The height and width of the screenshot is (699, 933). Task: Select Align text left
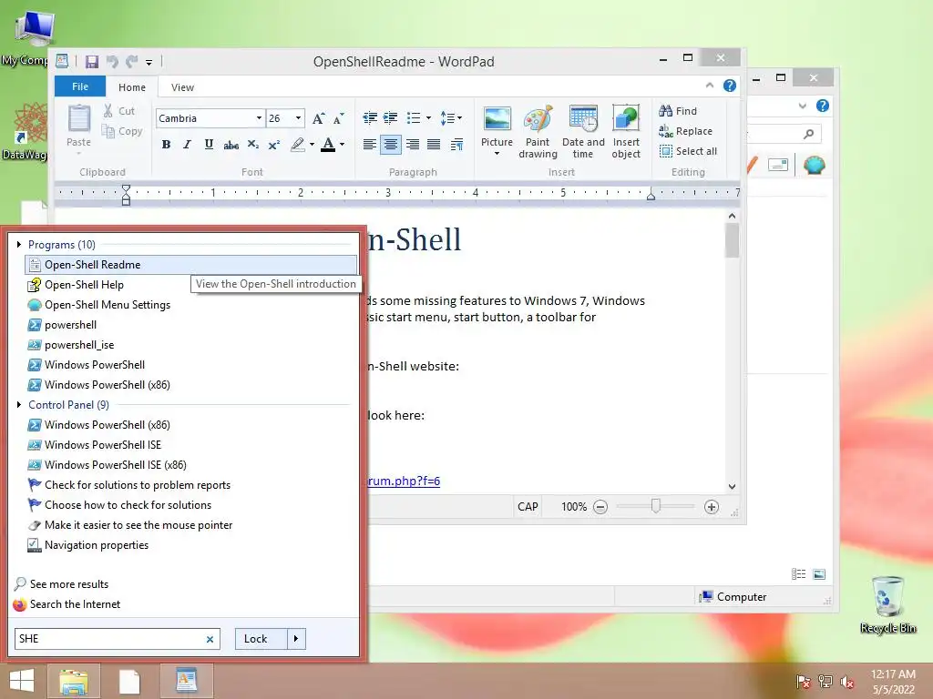pos(370,145)
